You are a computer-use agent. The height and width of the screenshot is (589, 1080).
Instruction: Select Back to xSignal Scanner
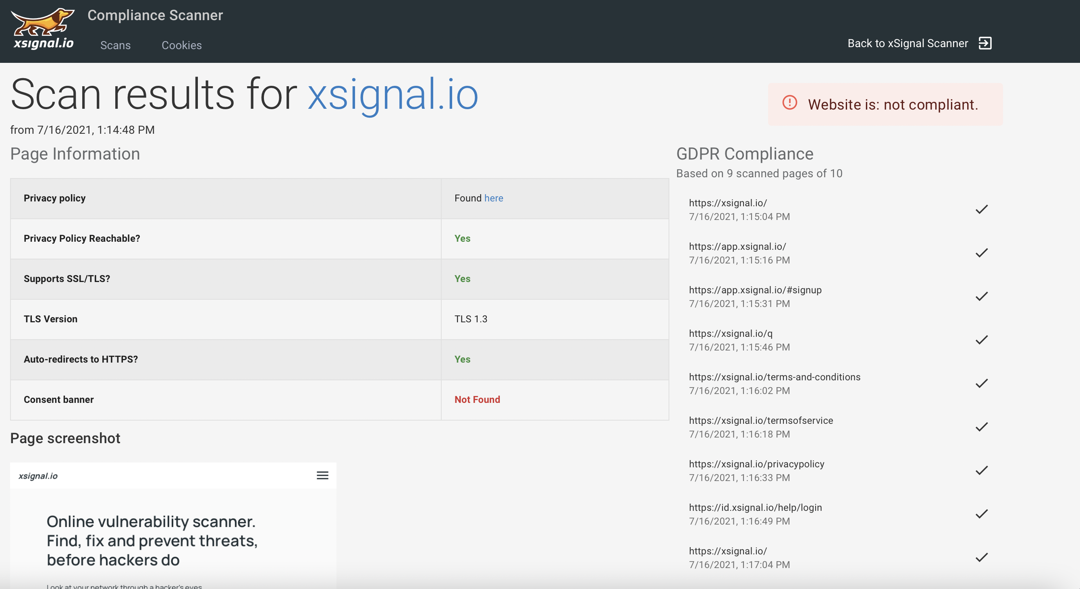908,43
